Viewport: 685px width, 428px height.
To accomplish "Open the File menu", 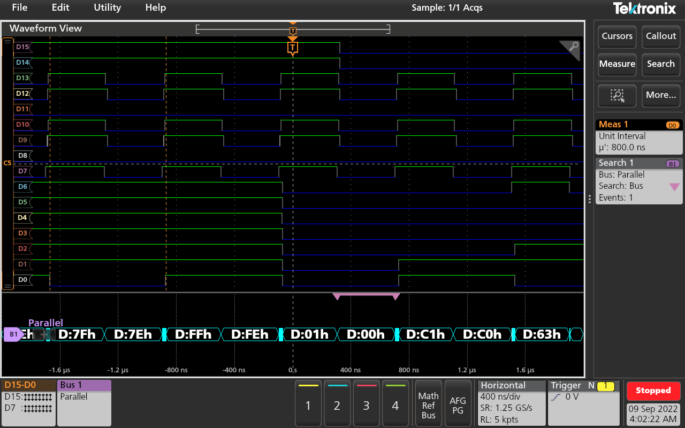I will point(19,7).
